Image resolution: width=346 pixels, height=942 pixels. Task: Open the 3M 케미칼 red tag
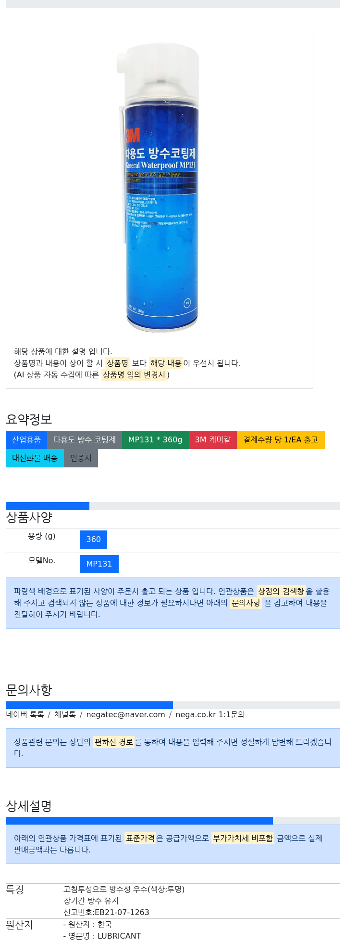[213, 440]
